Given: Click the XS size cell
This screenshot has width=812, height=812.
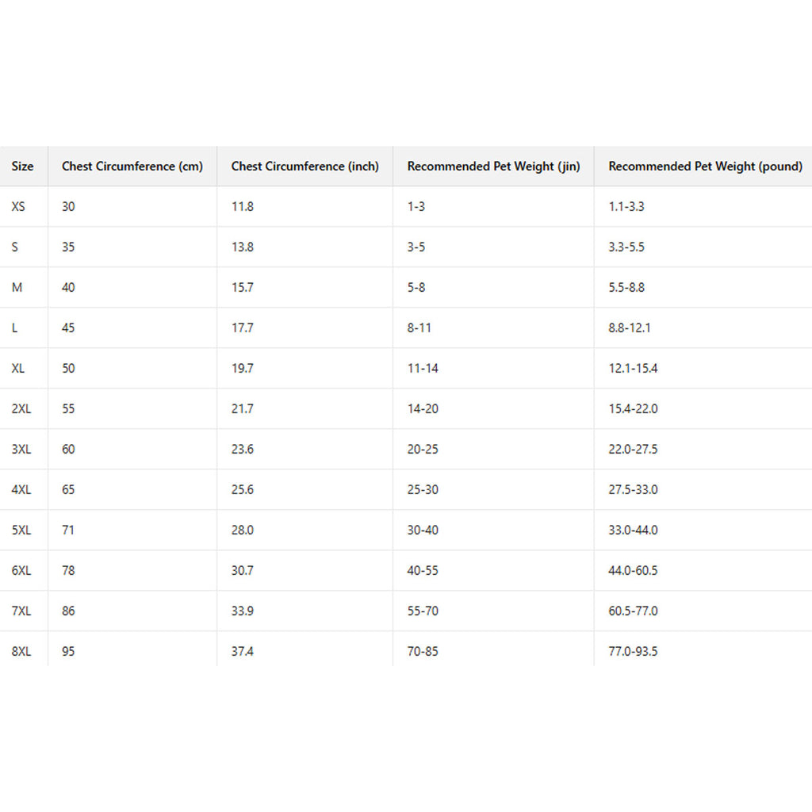Looking at the screenshot, I should point(18,206).
